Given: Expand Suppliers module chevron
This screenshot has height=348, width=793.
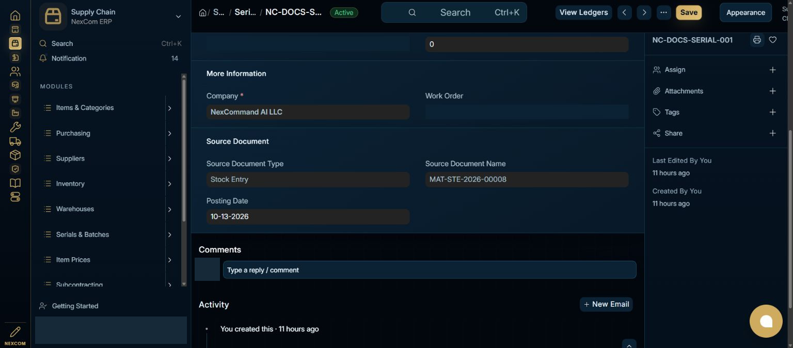Looking at the screenshot, I should tap(169, 159).
